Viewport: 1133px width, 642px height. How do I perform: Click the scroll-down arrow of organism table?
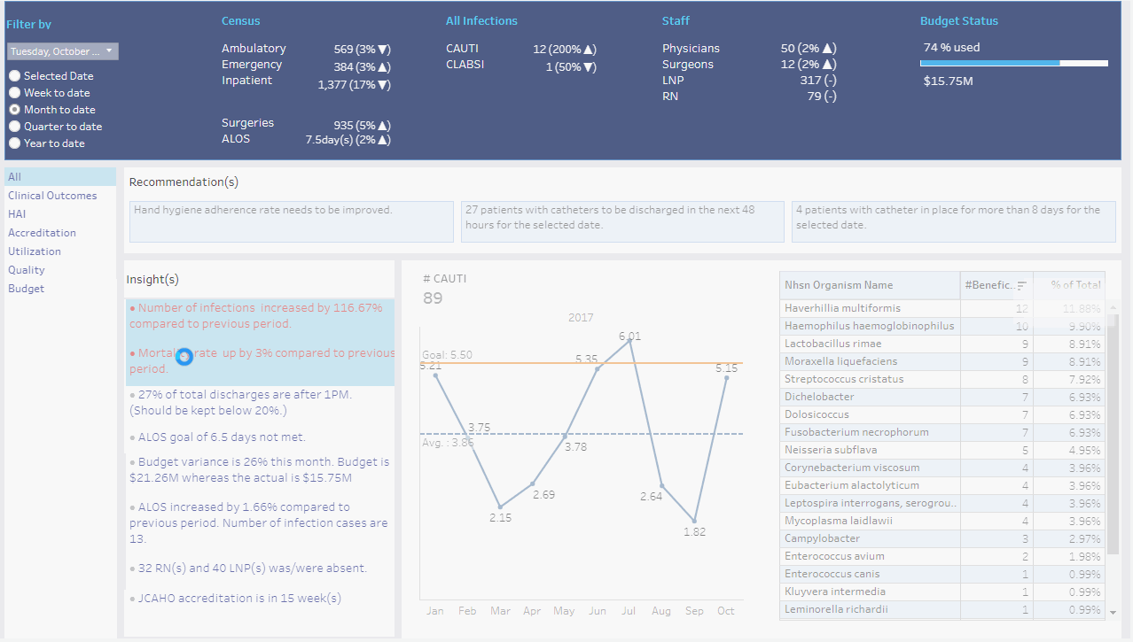click(1113, 611)
